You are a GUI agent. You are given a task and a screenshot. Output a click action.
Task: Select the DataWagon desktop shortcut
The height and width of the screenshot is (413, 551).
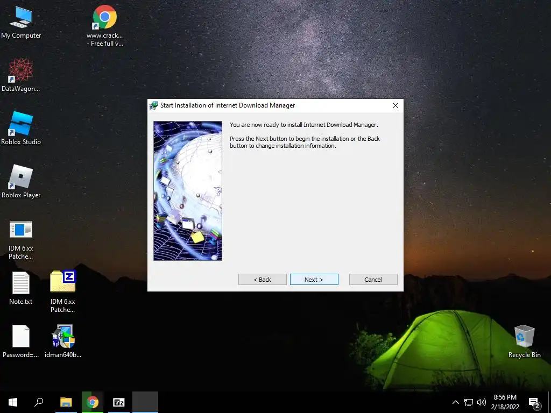21,75
